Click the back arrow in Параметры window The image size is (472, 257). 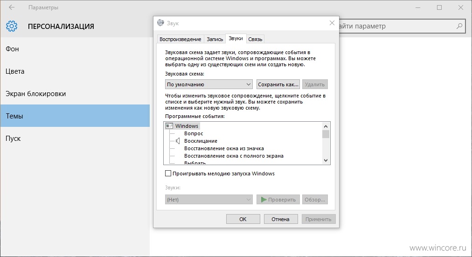[x=12, y=7]
